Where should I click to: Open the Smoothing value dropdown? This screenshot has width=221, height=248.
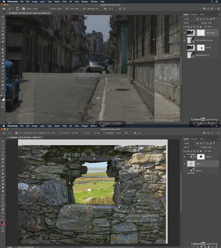point(101,9)
